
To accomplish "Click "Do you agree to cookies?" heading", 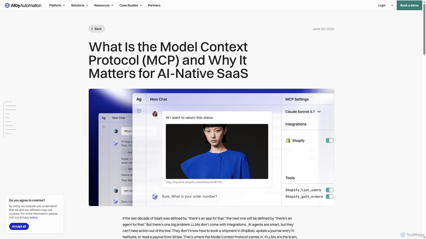I will (x=27, y=200).
